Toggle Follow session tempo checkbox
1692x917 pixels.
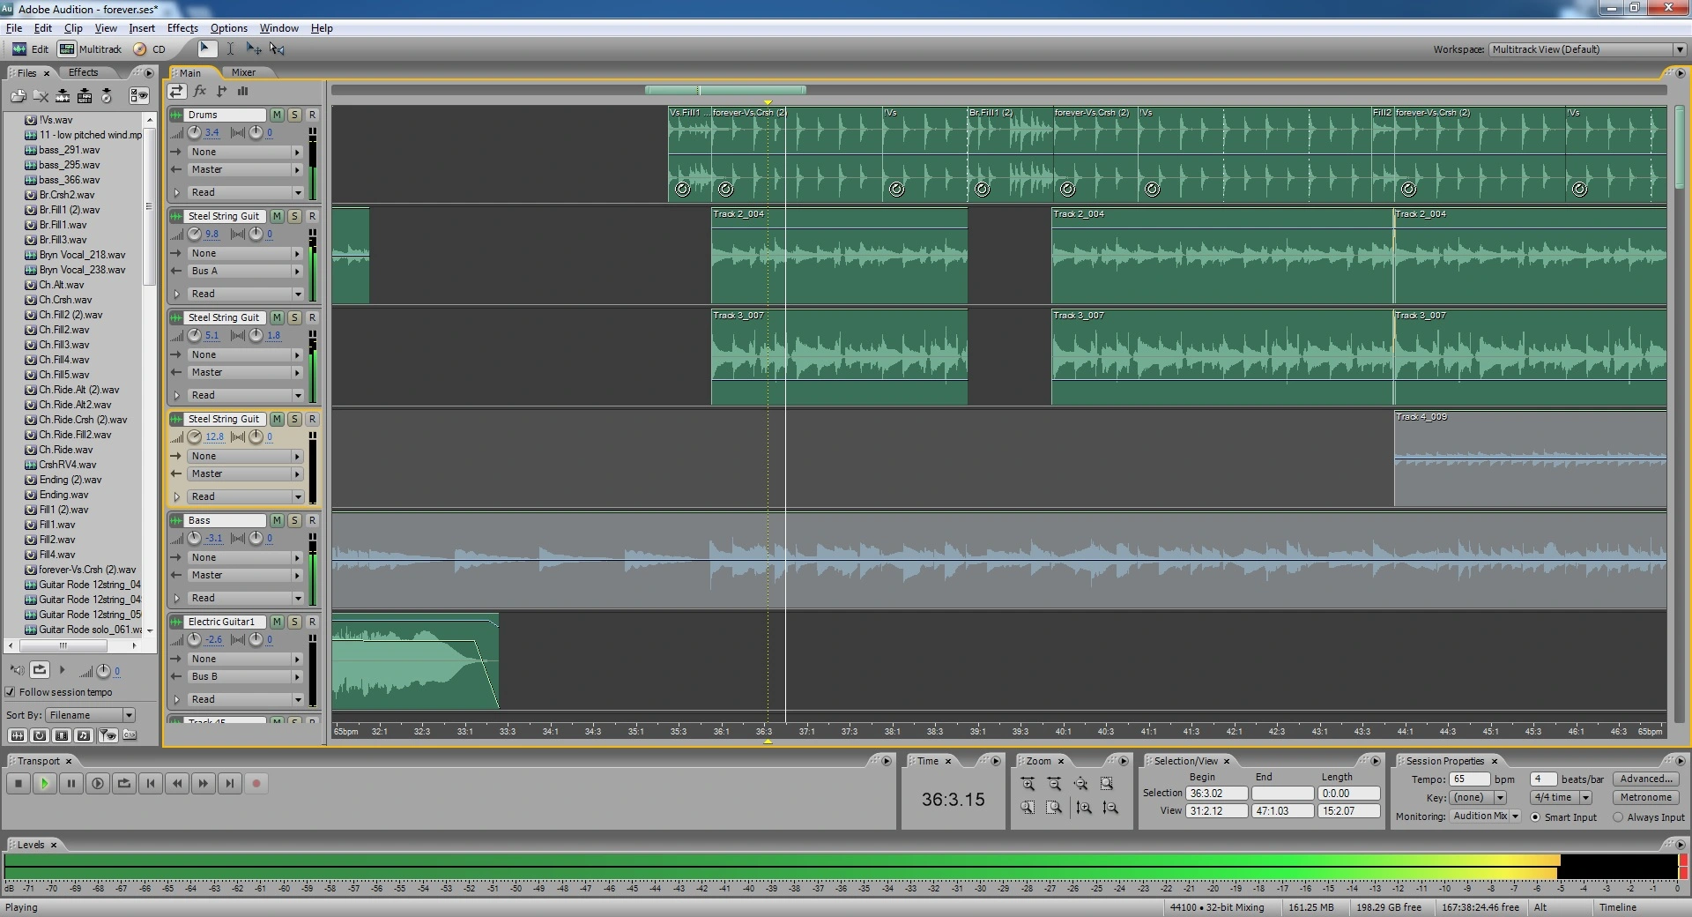point(11,692)
